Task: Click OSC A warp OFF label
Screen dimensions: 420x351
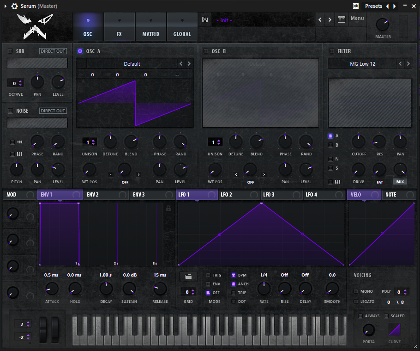Action: pos(125,182)
